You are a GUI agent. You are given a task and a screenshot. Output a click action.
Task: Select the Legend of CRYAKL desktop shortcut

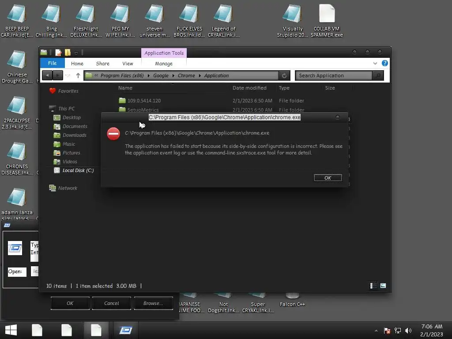223,21
